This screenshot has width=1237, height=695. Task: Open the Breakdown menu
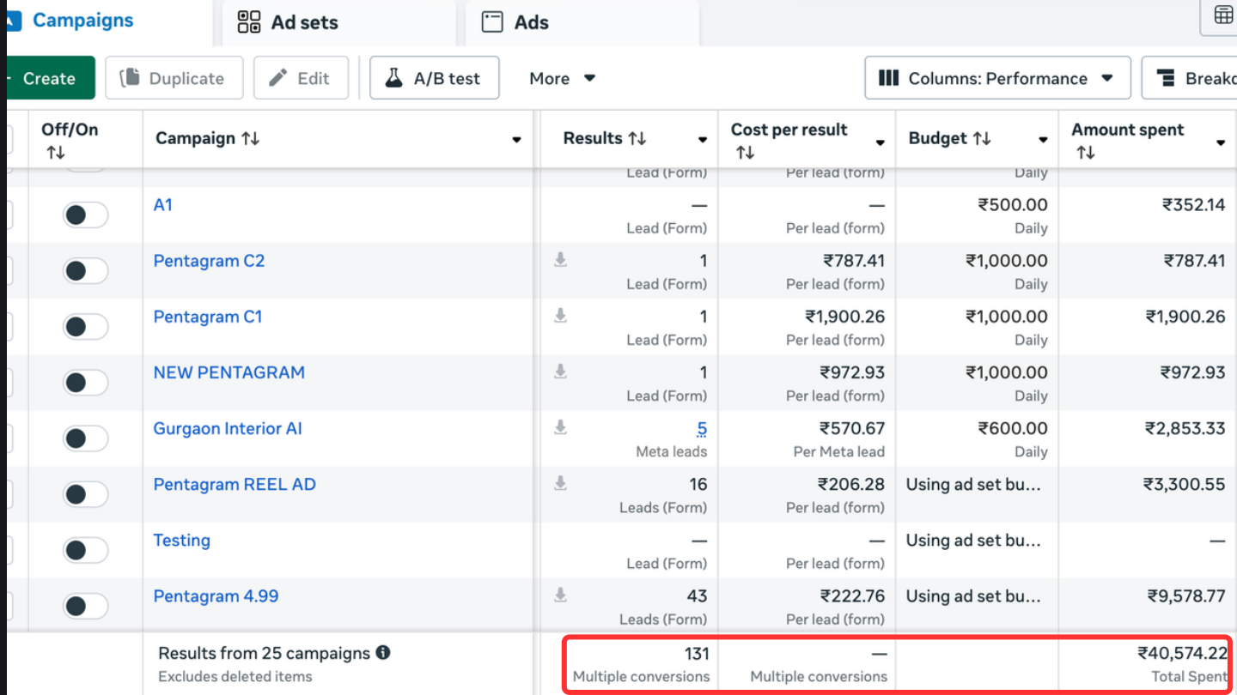(x=1190, y=78)
